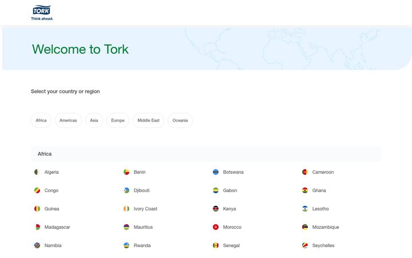Click the Namibia flag icon
412x258 pixels.
pyautogui.click(x=37, y=245)
